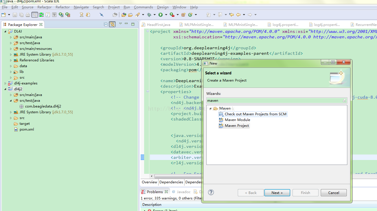The image size is (377, 211).
Task: Clear the wizard filter text icon
Action: click(x=344, y=101)
